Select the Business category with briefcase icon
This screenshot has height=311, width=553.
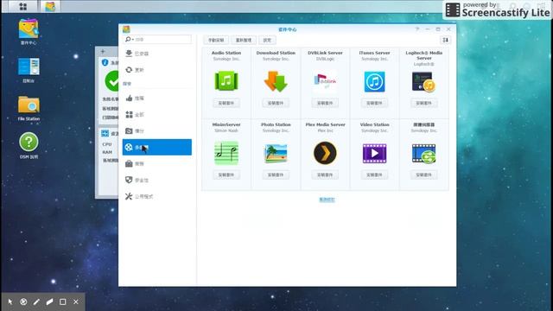157,163
